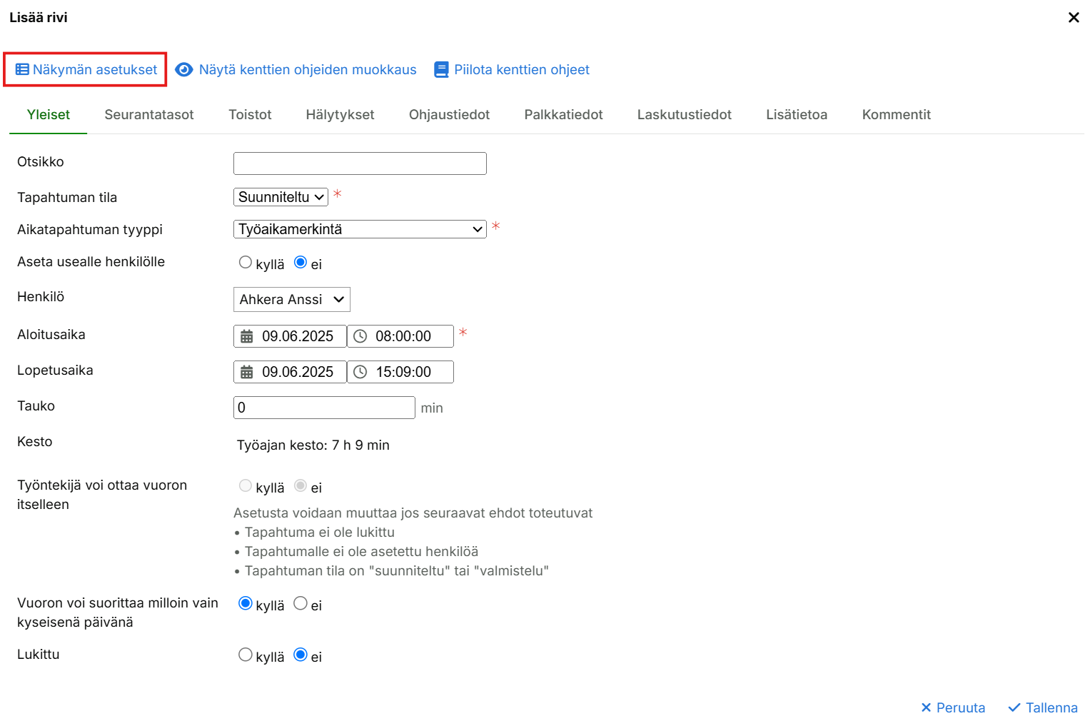This screenshot has height=721, width=1090.
Task: Select ei for Vuoron voi suorittaa milloin vain
Action: click(301, 604)
